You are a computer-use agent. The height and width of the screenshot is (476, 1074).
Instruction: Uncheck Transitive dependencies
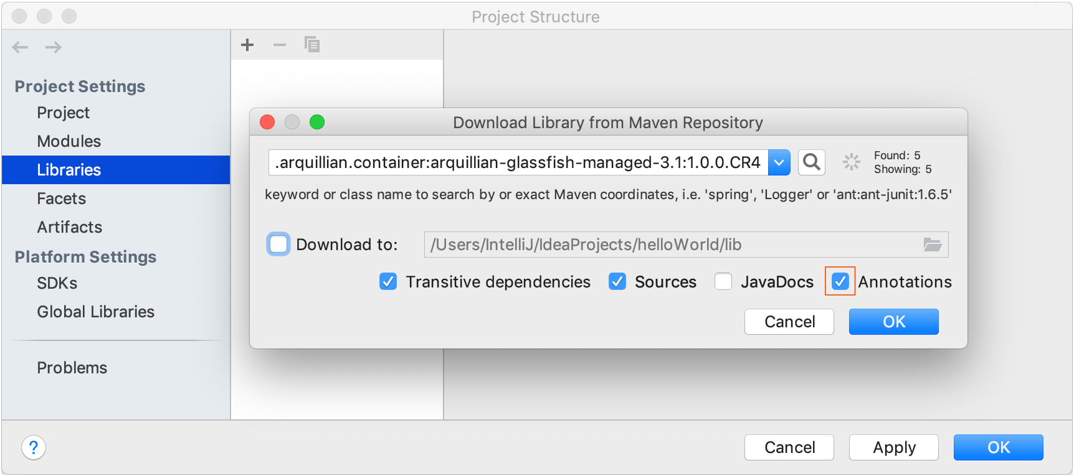tap(388, 282)
